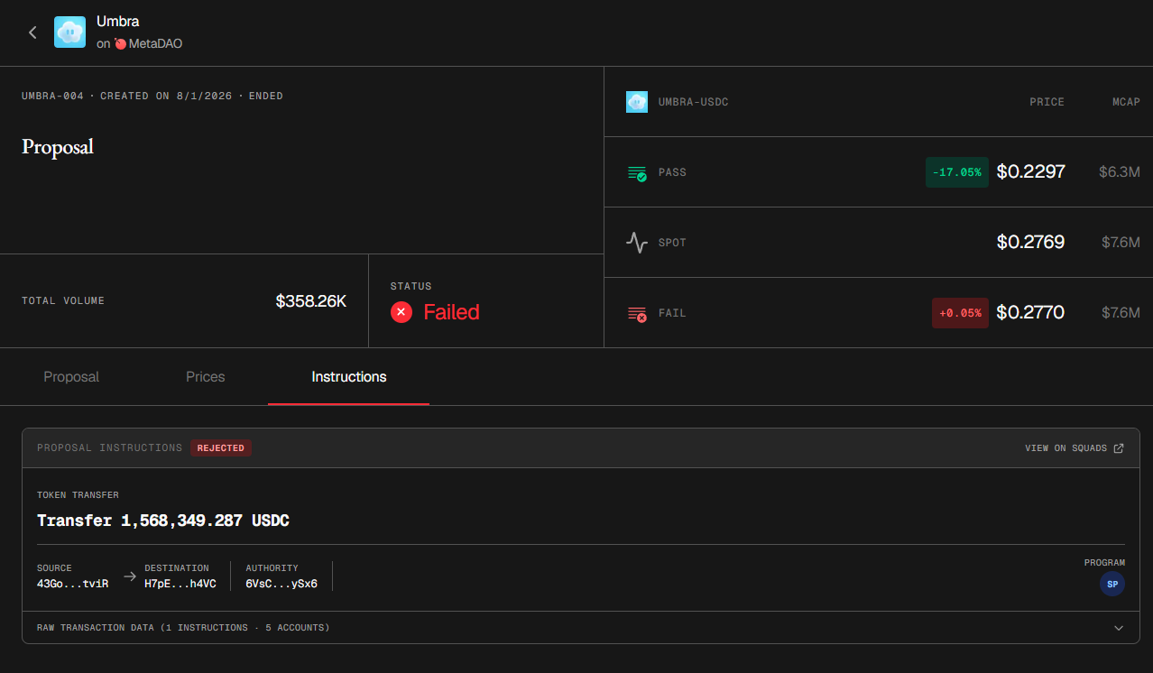Click the TOKEN TRANSFER label
Viewport: 1153px width, 673px height.
(x=78, y=494)
